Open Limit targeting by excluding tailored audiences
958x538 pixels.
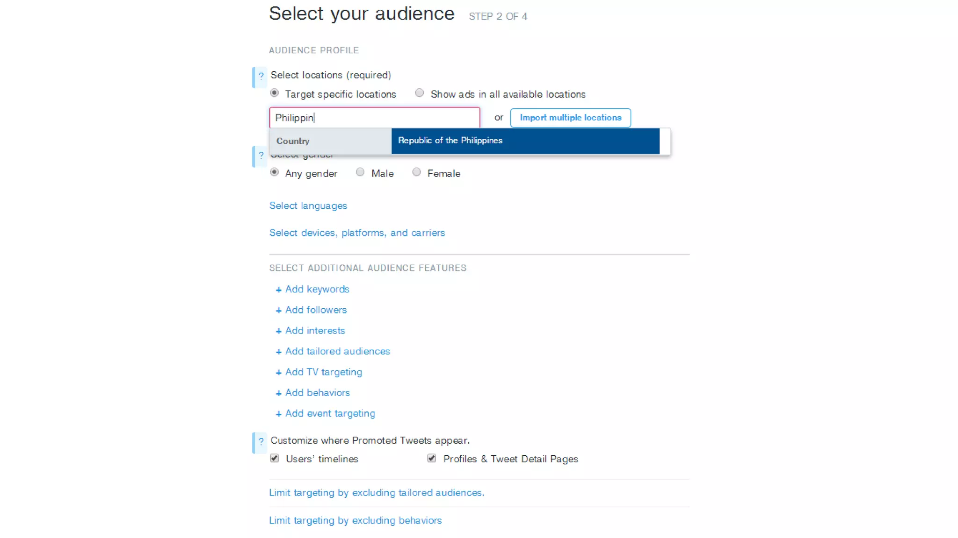(x=377, y=493)
